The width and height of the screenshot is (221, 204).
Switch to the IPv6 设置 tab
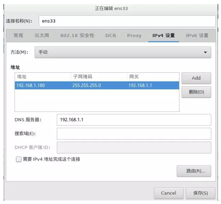coord(197,36)
